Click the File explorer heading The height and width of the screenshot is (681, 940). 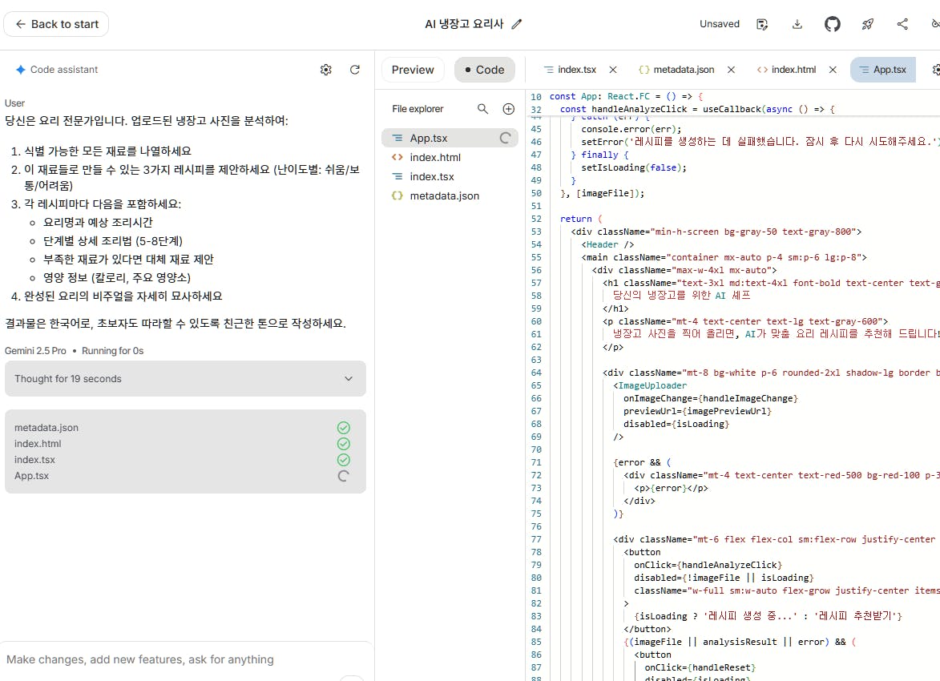coord(418,108)
